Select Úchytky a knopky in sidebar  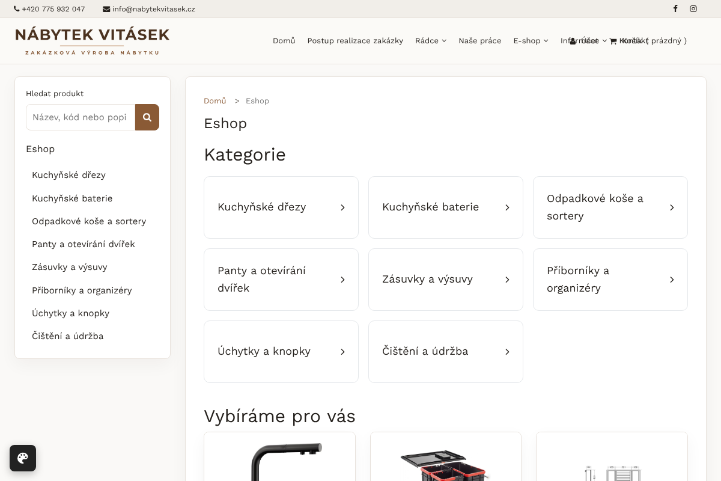pos(71,313)
